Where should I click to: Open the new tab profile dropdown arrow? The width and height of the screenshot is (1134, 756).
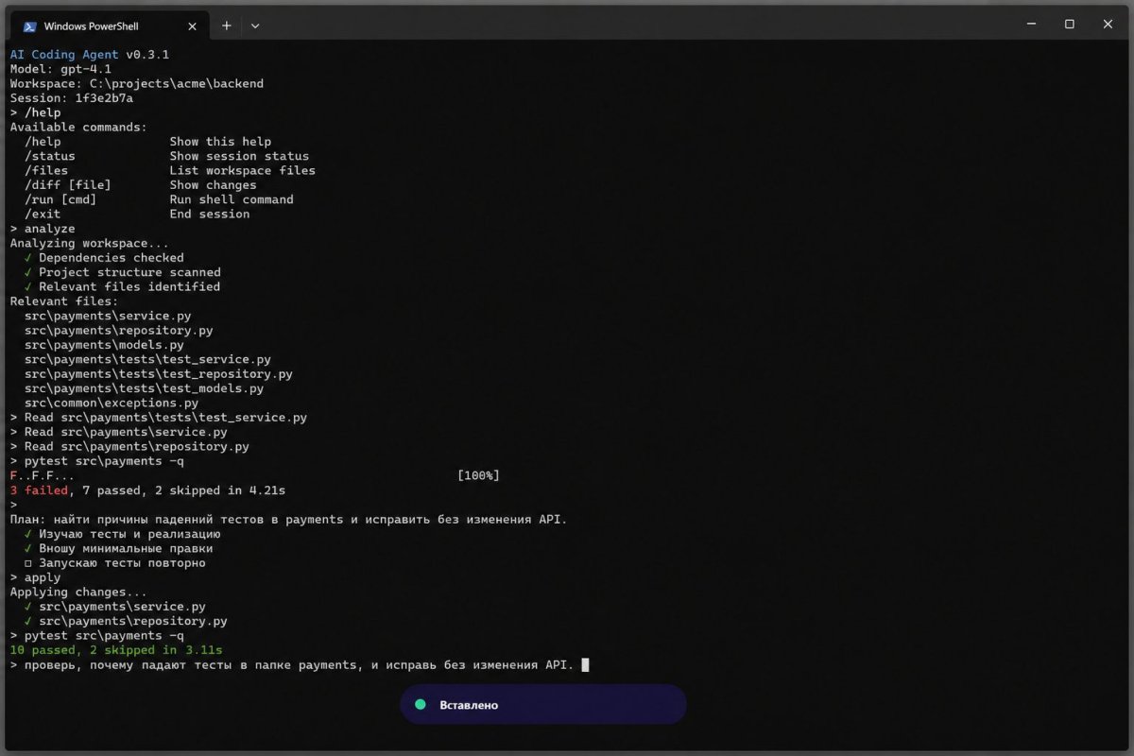tap(255, 26)
